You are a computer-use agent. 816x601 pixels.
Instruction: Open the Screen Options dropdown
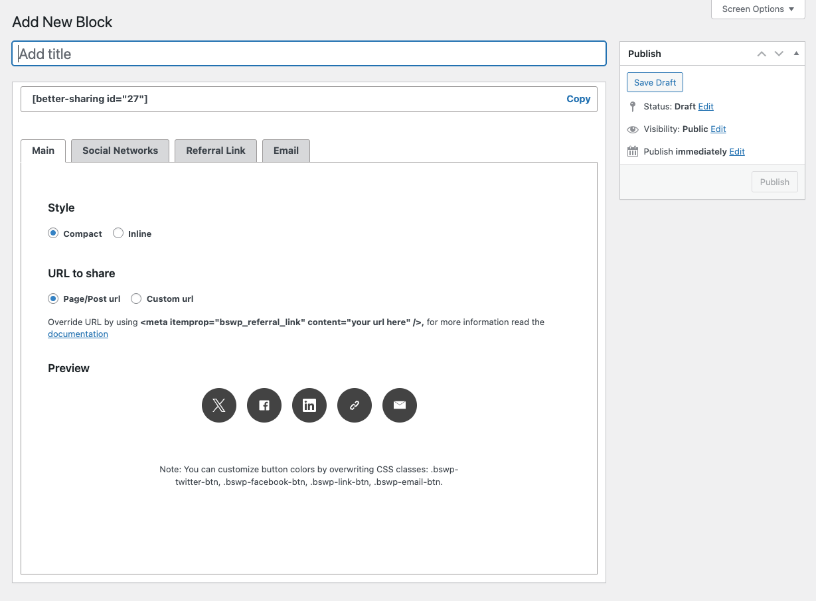758,9
